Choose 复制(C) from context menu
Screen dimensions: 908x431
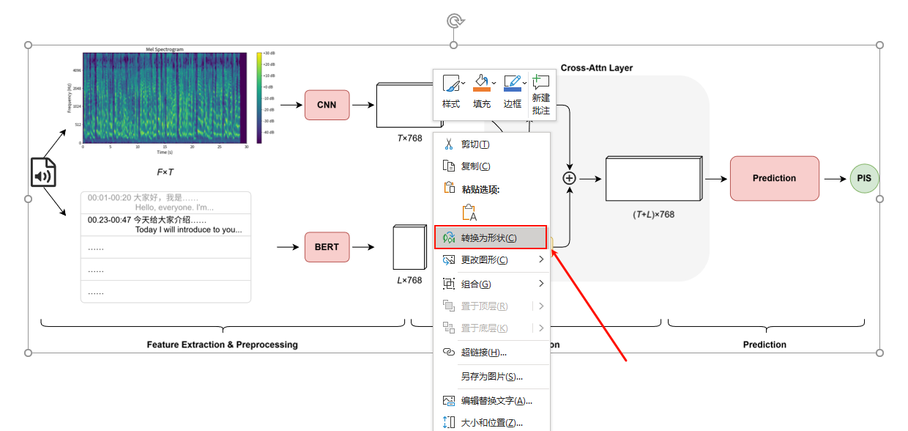[490, 166]
